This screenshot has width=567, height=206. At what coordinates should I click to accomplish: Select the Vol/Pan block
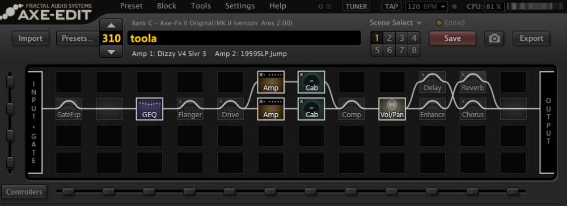(392, 109)
